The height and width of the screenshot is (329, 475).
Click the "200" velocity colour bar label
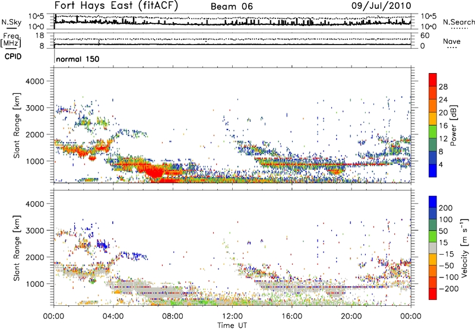(446, 208)
